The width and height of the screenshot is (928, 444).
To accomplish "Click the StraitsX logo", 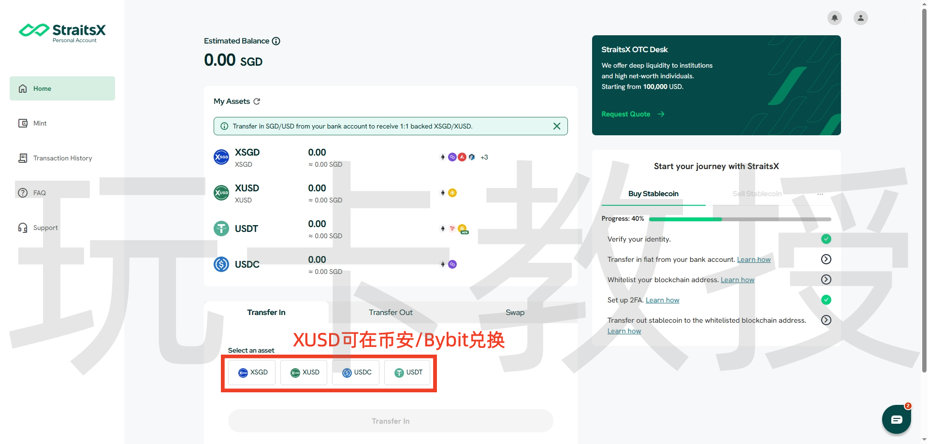I will point(62,32).
